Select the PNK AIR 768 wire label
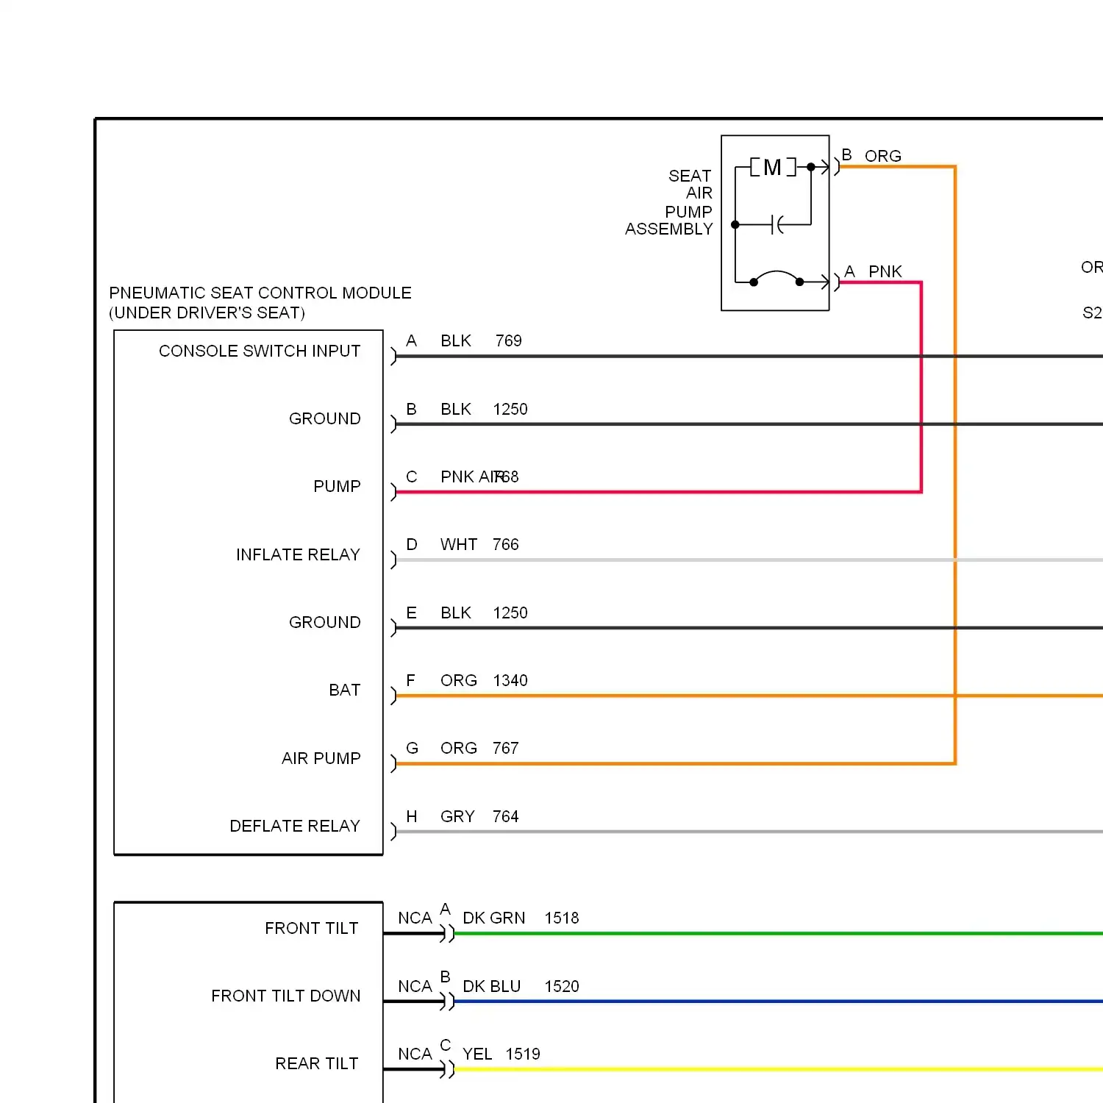Viewport: 1103px width, 1103px height. click(479, 476)
